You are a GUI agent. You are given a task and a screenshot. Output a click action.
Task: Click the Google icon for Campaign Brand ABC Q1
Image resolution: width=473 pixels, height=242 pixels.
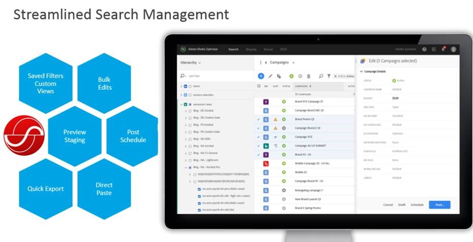[266, 111]
